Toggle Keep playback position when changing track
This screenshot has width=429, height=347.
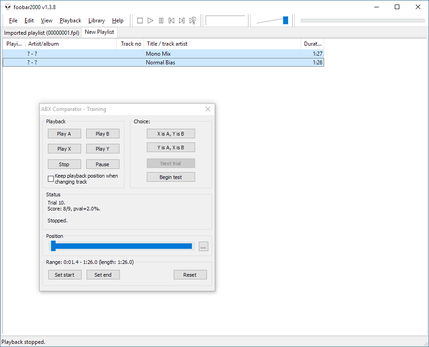pyautogui.click(x=51, y=179)
